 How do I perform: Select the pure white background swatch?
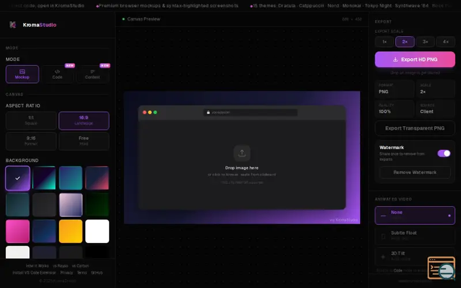[97, 232]
